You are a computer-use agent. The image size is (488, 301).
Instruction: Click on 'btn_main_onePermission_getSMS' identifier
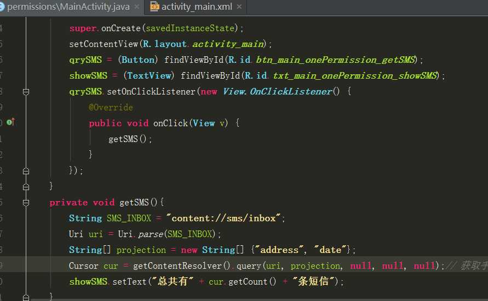pos(336,60)
